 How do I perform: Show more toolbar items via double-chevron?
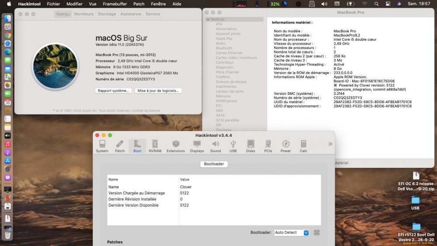click(330, 144)
